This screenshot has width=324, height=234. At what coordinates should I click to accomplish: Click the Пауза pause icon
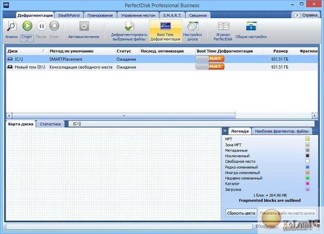click(41, 26)
